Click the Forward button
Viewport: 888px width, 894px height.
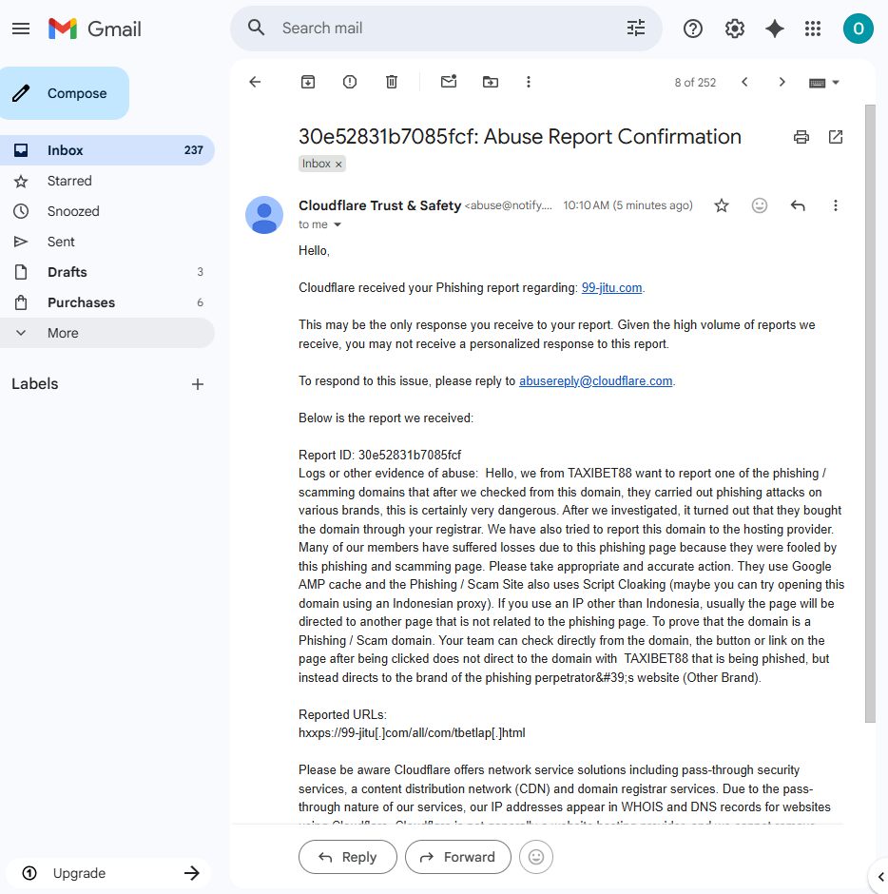click(x=458, y=857)
